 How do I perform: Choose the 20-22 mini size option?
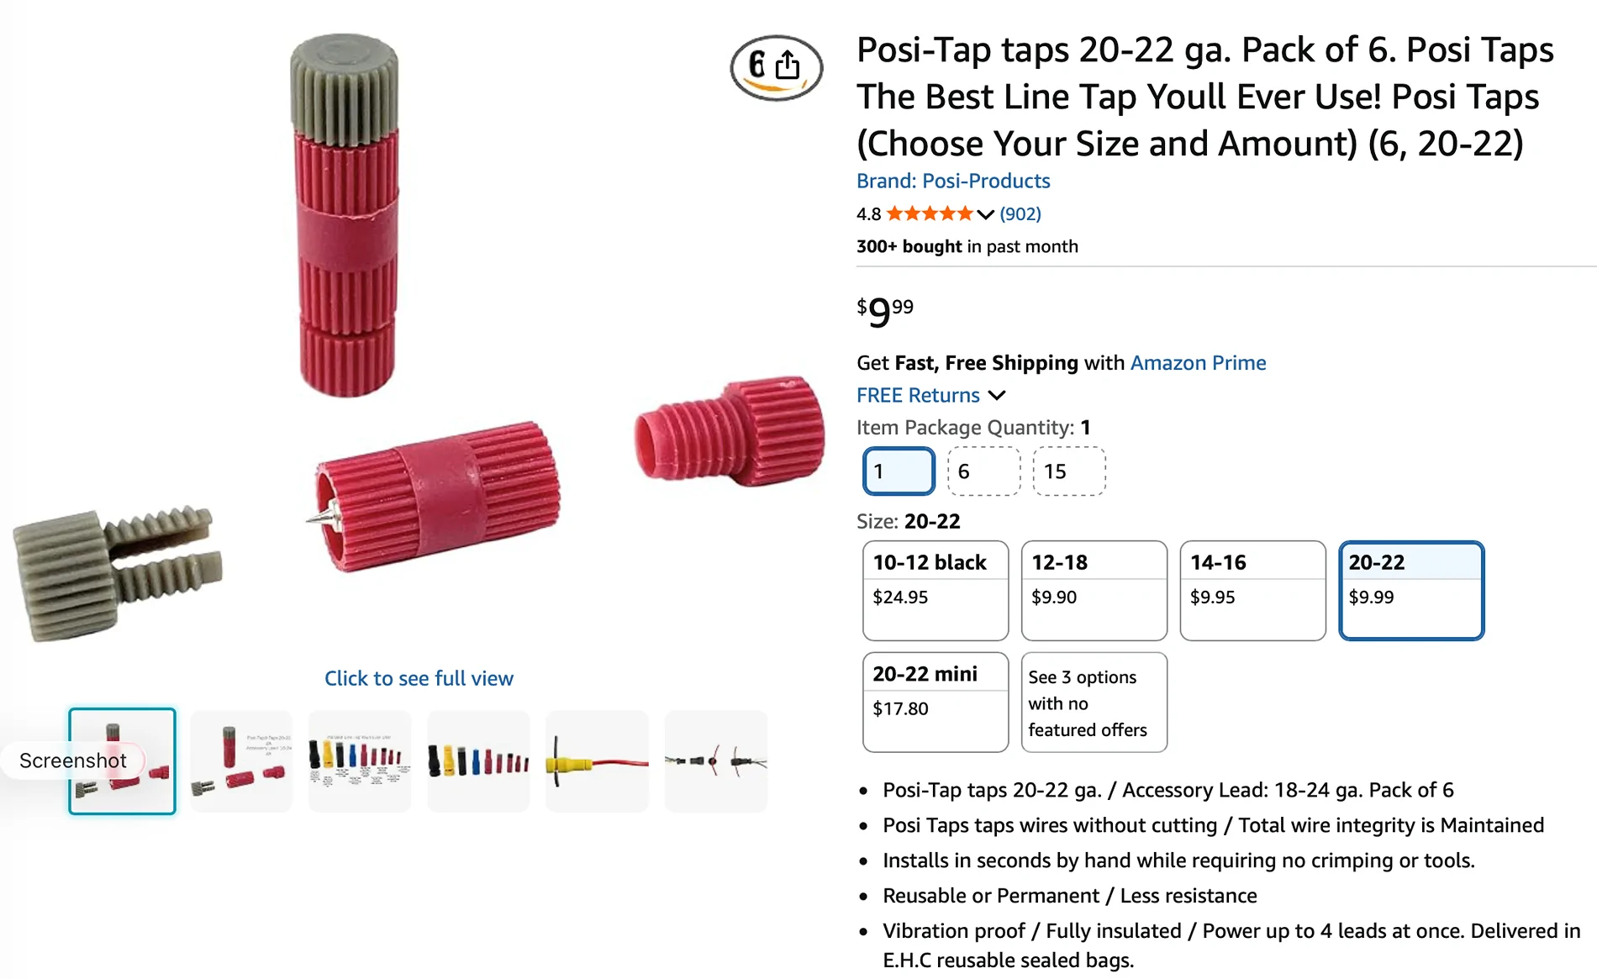pyautogui.click(x=936, y=703)
